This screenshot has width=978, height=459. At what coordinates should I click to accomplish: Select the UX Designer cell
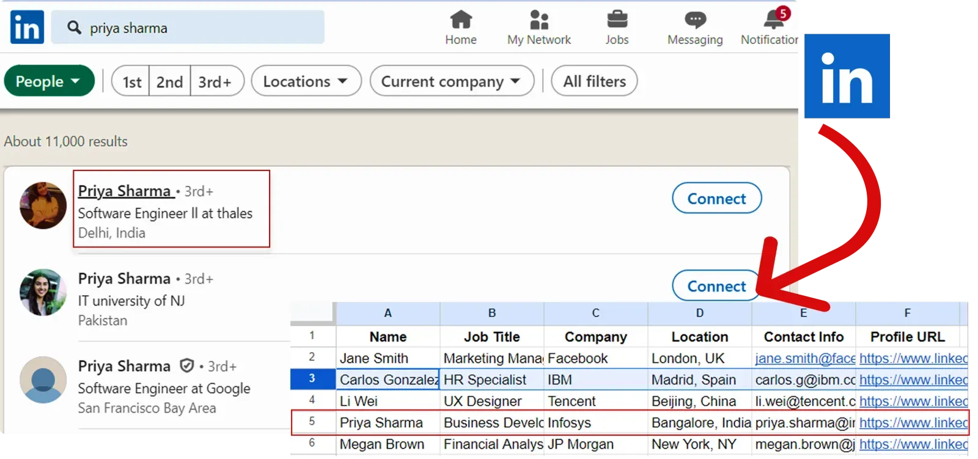coord(492,400)
